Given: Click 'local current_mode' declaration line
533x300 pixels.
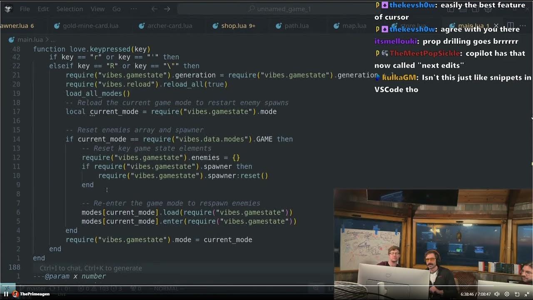Looking at the screenshot, I should (171, 112).
